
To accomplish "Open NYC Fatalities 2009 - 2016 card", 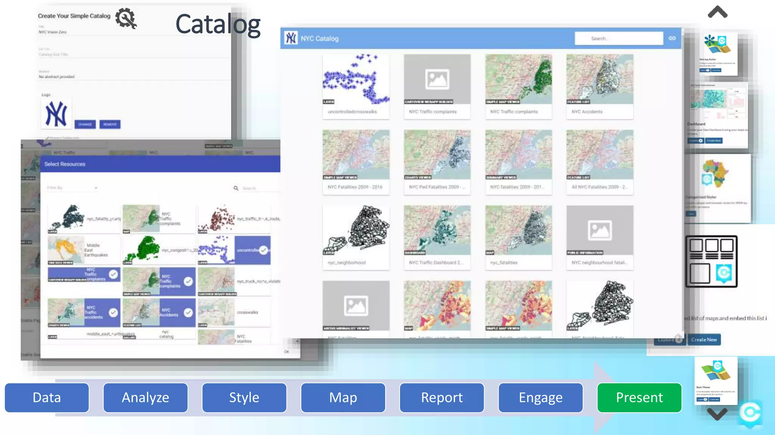I will point(356,162).
